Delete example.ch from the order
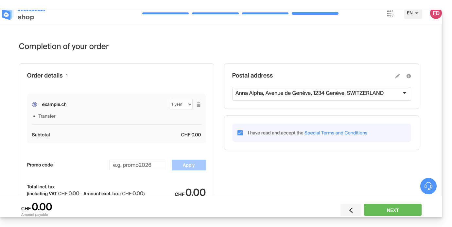Image resolution: width=452 pixels, height=227 pixels. (199, 105)
